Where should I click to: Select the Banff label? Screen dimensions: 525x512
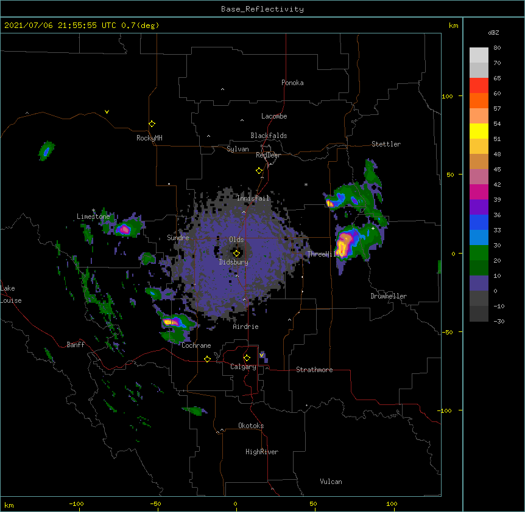[x=76, y=345]
